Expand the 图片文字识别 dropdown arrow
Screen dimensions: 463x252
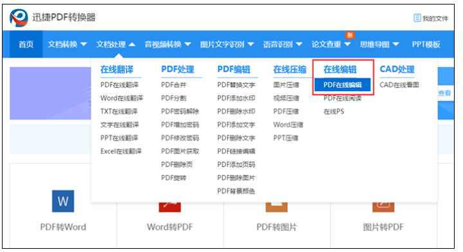[251, 44]
